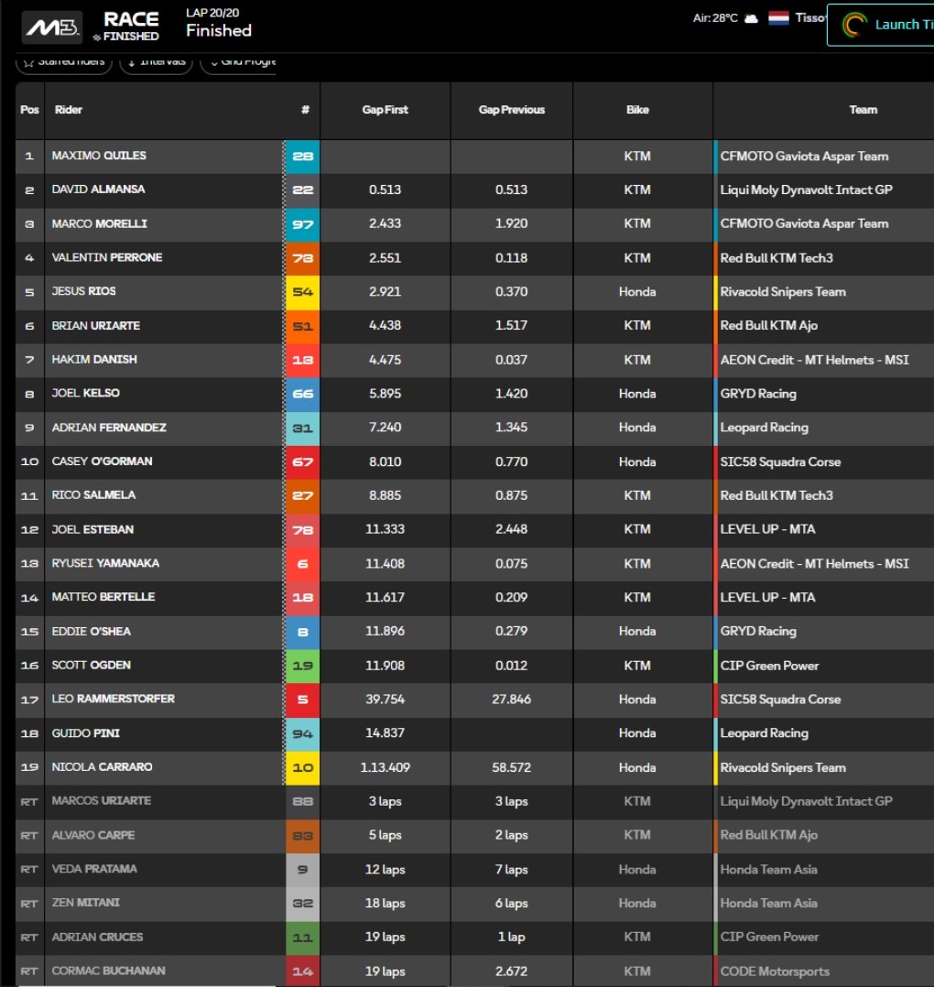Select rider DAVID ALMANSA
The image size is (934, 987).
98,190
